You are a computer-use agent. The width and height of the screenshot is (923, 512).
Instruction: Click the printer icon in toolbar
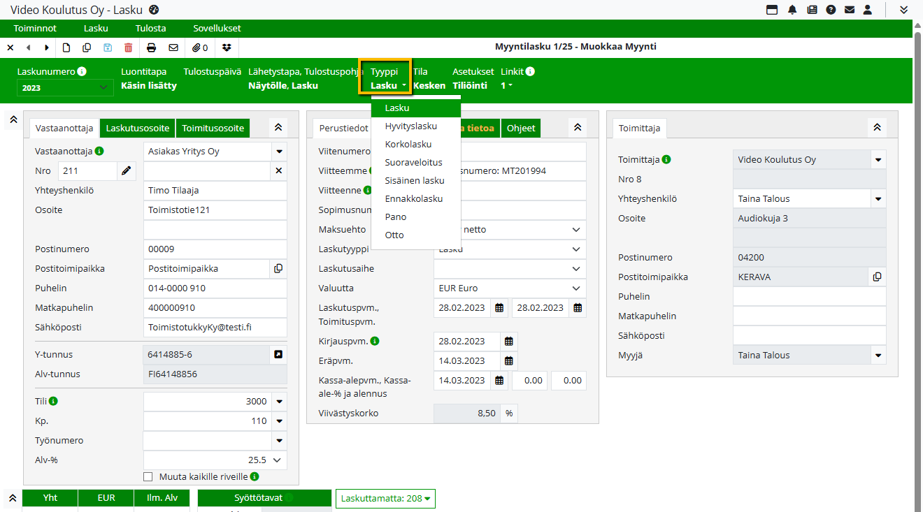click(x=151, y=47)
